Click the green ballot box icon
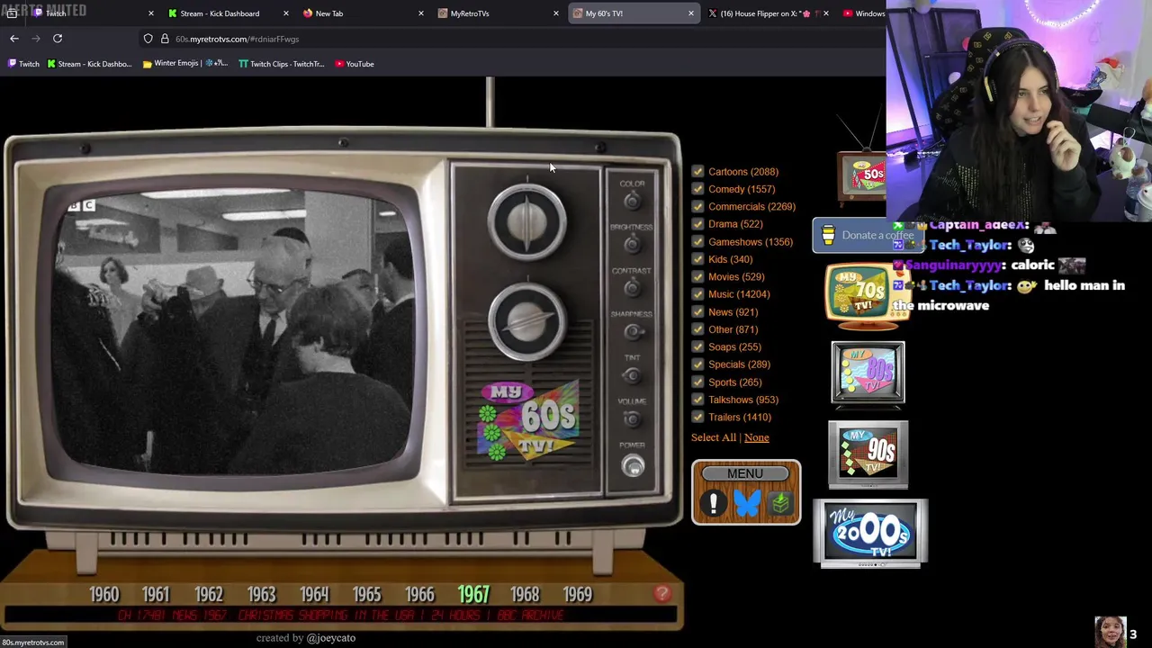This screenshot has width=1152, height=648. point(780,503)
